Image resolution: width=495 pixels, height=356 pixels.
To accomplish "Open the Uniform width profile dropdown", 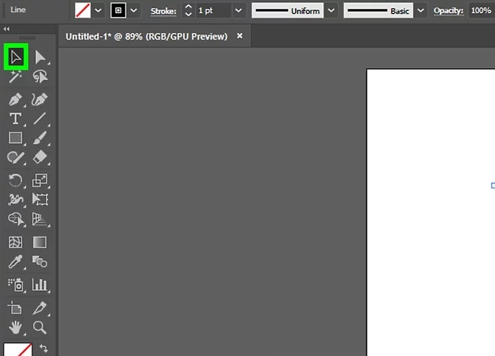I will [x=331, y=10].
